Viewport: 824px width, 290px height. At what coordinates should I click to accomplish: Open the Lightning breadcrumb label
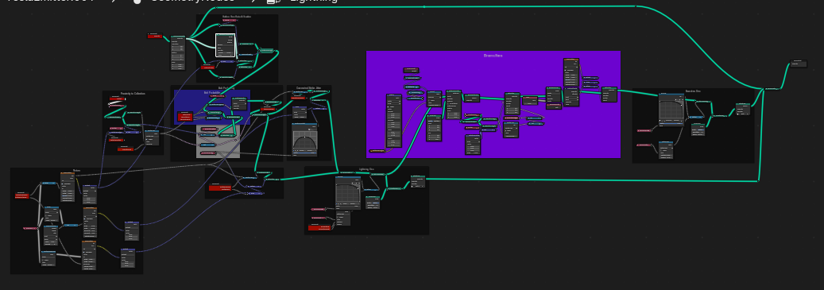pos(314,1)
